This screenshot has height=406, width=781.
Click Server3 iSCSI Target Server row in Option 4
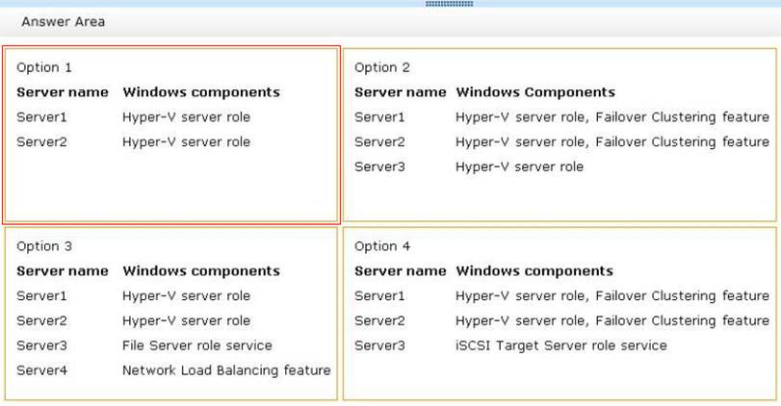(x=560, y=345)
